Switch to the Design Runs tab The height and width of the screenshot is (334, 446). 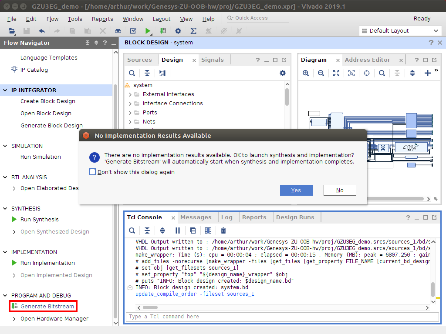point(295,217)
